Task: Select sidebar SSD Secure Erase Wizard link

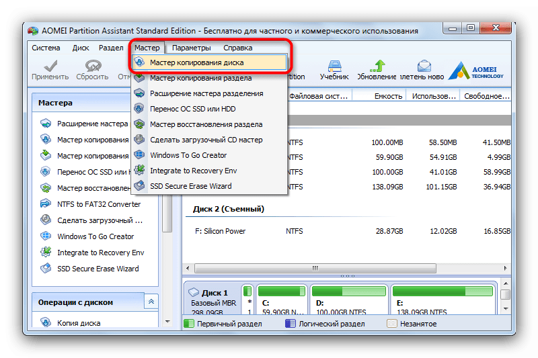Action: pos(98,269)
